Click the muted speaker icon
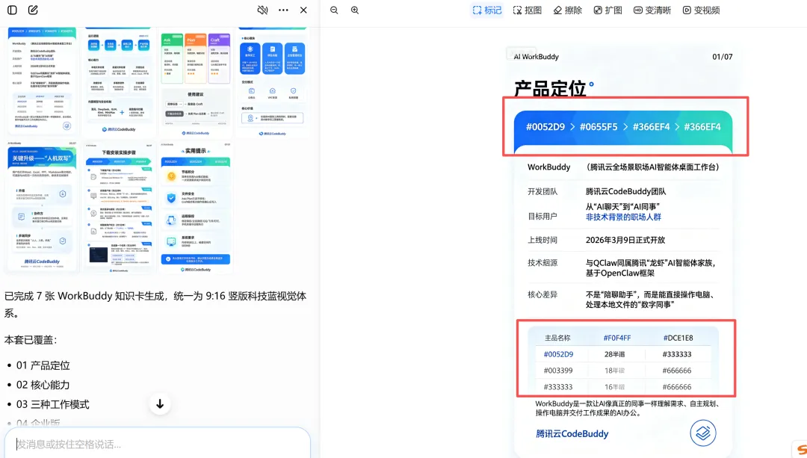This screenshot has height=458, width=807. point(262,10)
